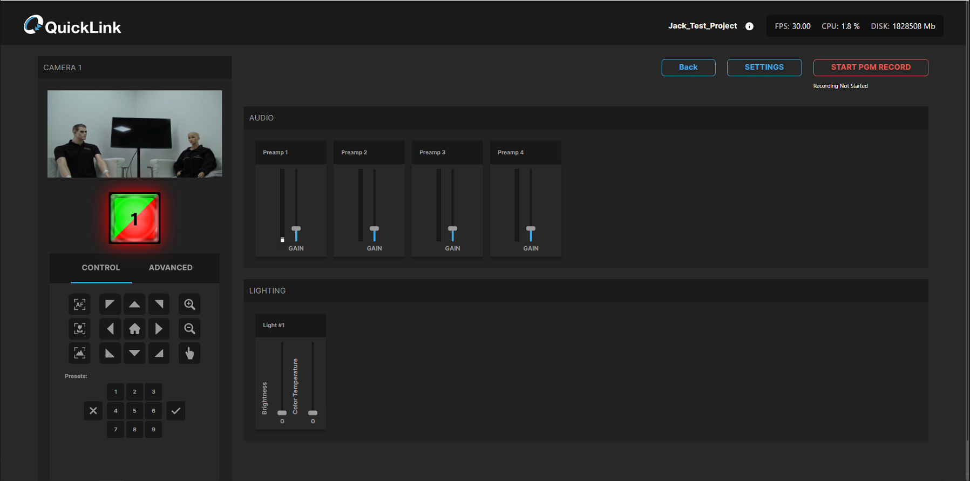Select the CONTROL tab
Screen dimensions: 970x481
pos(101,268)
